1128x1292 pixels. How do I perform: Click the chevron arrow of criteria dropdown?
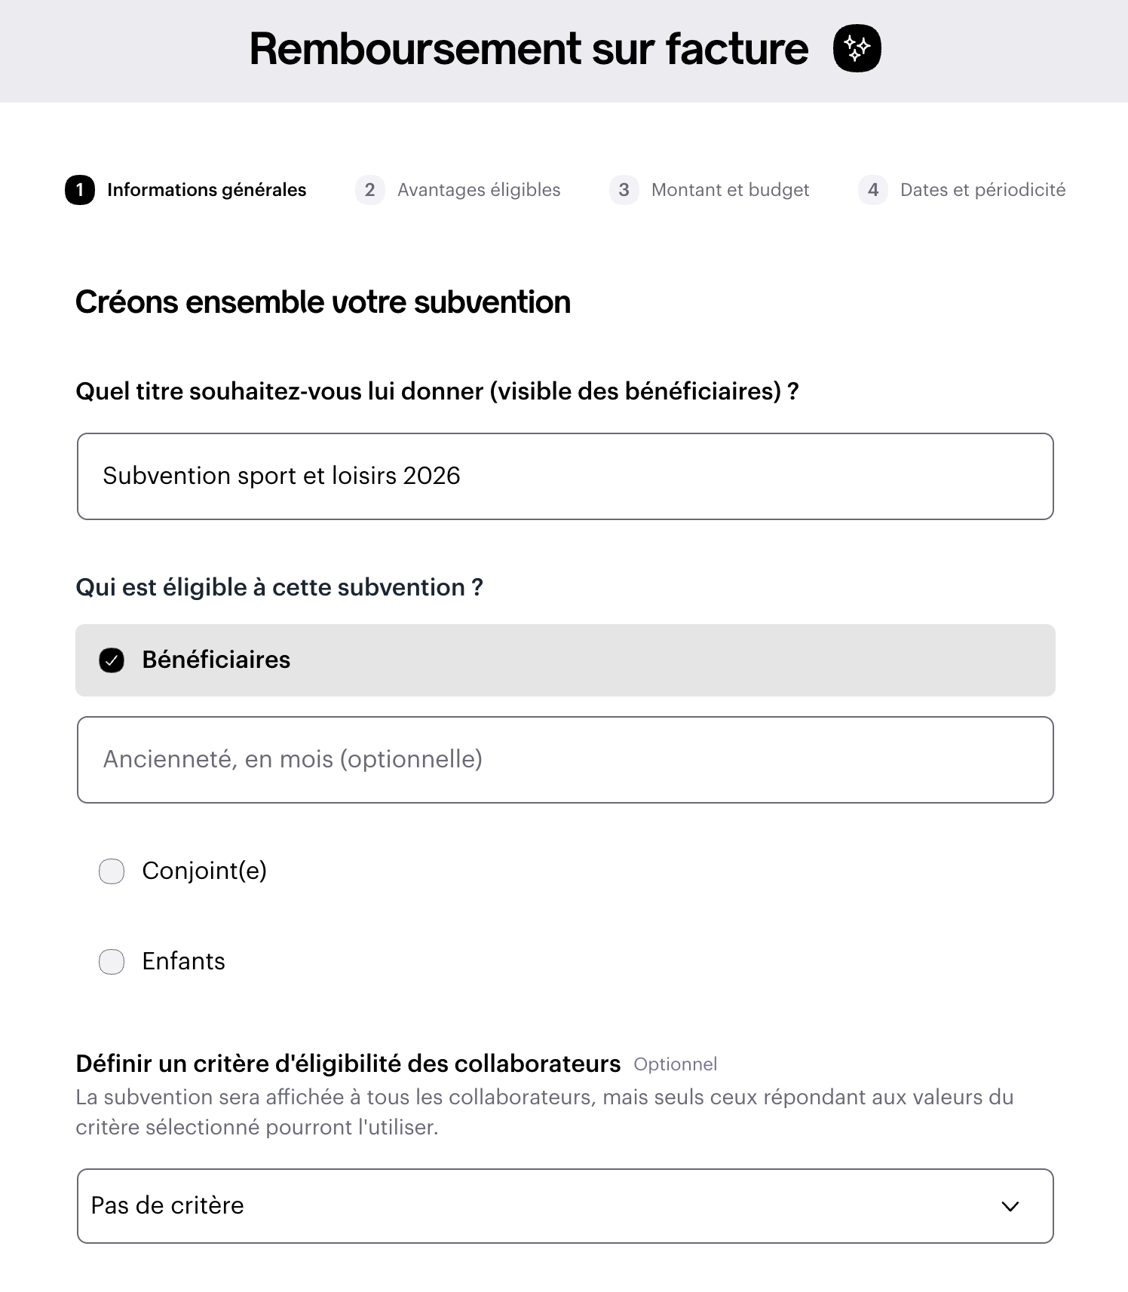1010,1206
